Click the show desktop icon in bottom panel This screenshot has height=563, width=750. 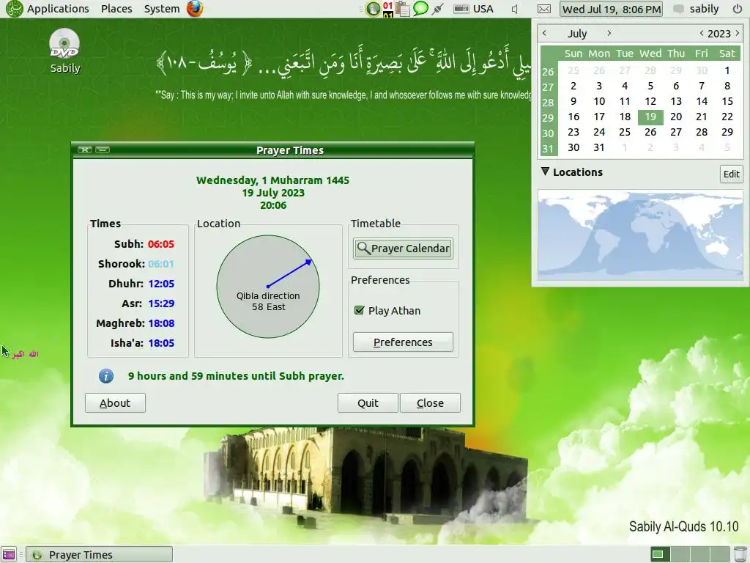(x=9, y=554)
